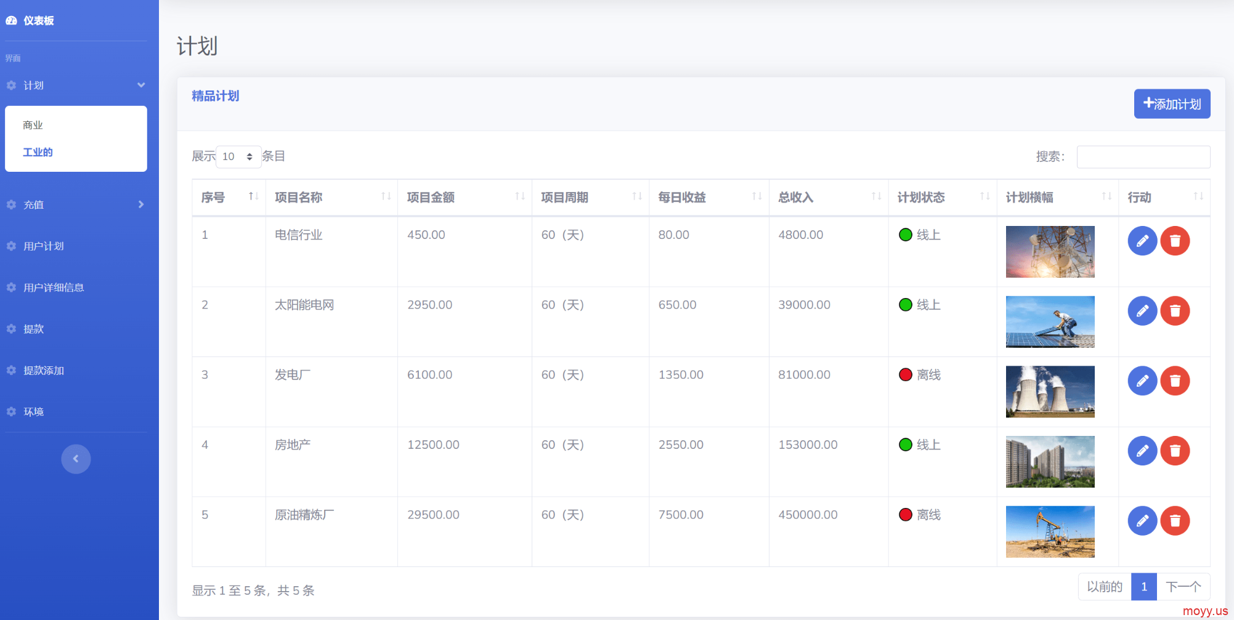
Task: Select page 1 in pagination
Action: point(1144,587)
